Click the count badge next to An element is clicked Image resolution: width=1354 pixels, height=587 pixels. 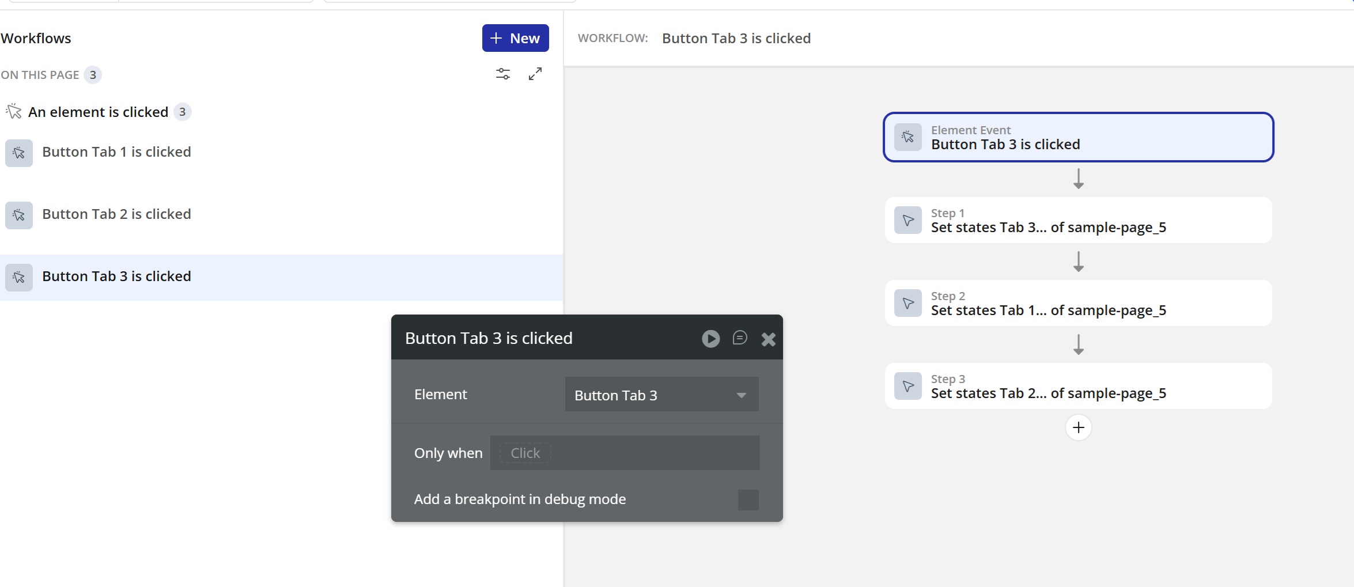(182, 112)
